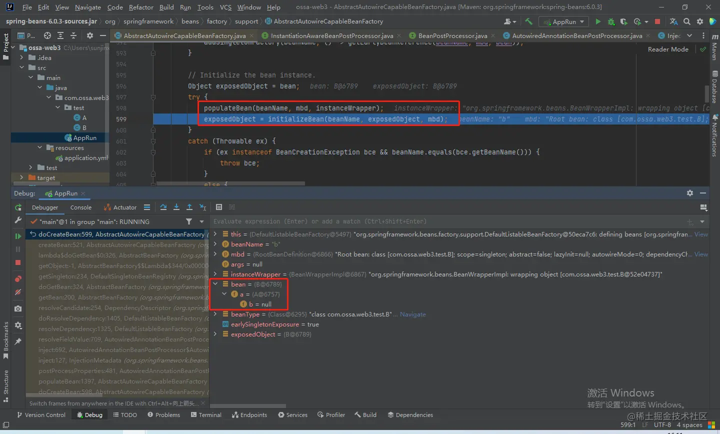The height and width of the screenshot is (434, 720).
Task: Open debug panel settings gear
Action: [690, 193]
